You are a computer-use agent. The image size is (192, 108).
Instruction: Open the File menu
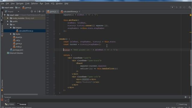pos(2,4)
